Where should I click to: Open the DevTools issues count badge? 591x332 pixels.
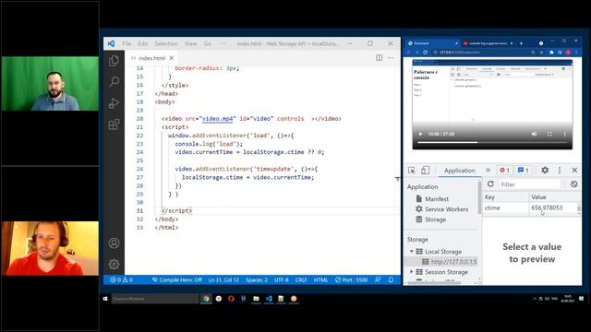[524, 170]
